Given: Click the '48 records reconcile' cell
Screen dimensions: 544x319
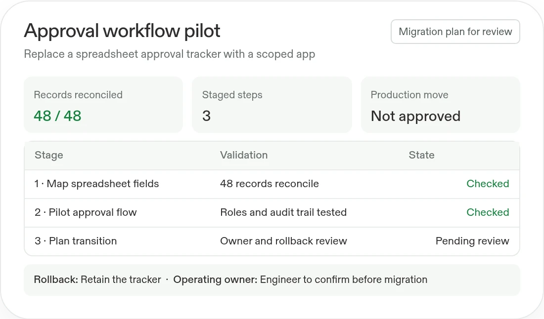Looking at the screenshot, I should (270, 184).
